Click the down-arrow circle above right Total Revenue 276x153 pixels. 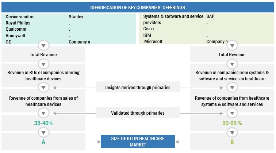click(x=232, y=46)
